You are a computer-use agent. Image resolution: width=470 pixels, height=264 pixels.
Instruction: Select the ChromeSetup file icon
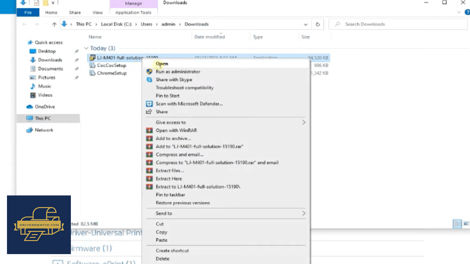pos(92,73)
